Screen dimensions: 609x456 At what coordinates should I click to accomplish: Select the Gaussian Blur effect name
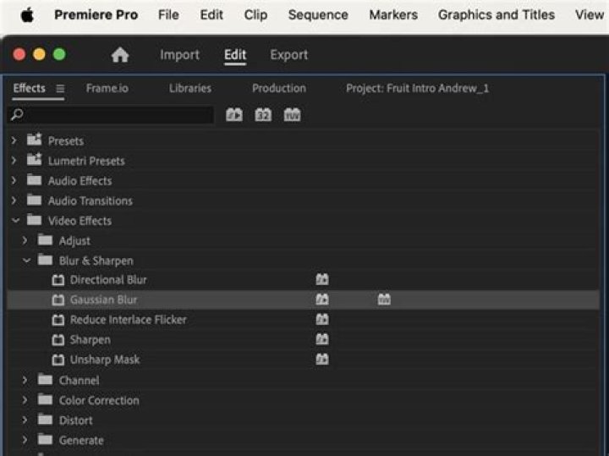[103, 299]
